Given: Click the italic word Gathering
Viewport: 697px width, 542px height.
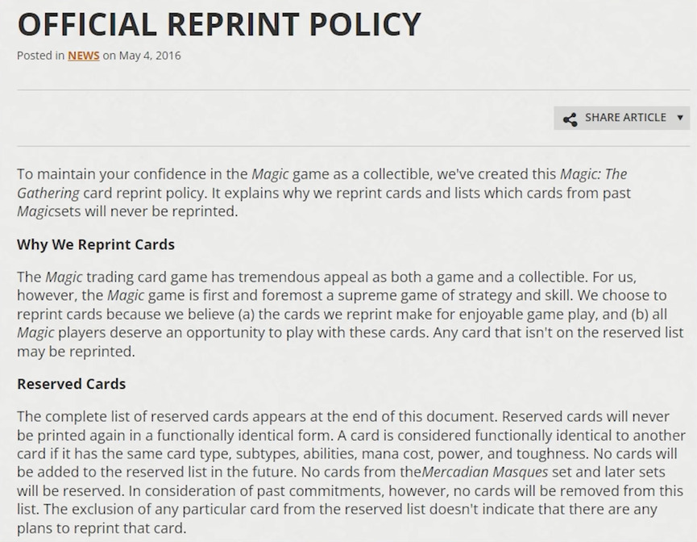Looking at the screenshot, I should (x=48, y=194).
